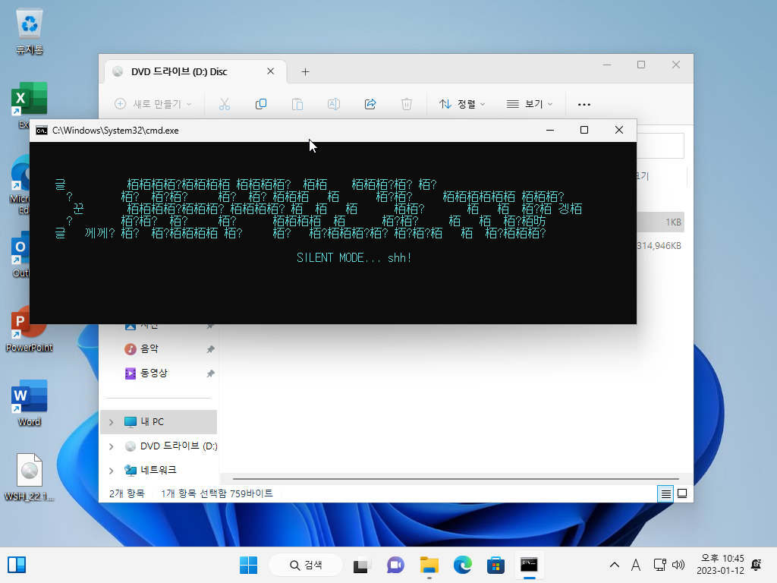Open File Explorer from the taskbar
The width and height of the screenshot is (777, 583).
pyautogui.click(x=429, y=565)
